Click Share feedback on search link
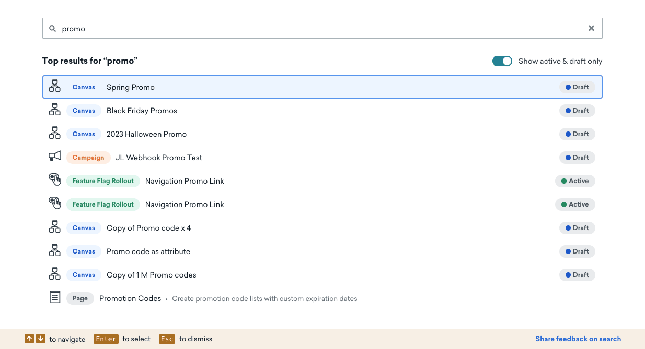The height and width of the screenshot is (349, 645). click(578, 339)
